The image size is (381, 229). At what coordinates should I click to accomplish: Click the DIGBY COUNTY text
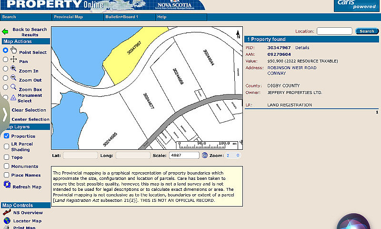[283, 86]
